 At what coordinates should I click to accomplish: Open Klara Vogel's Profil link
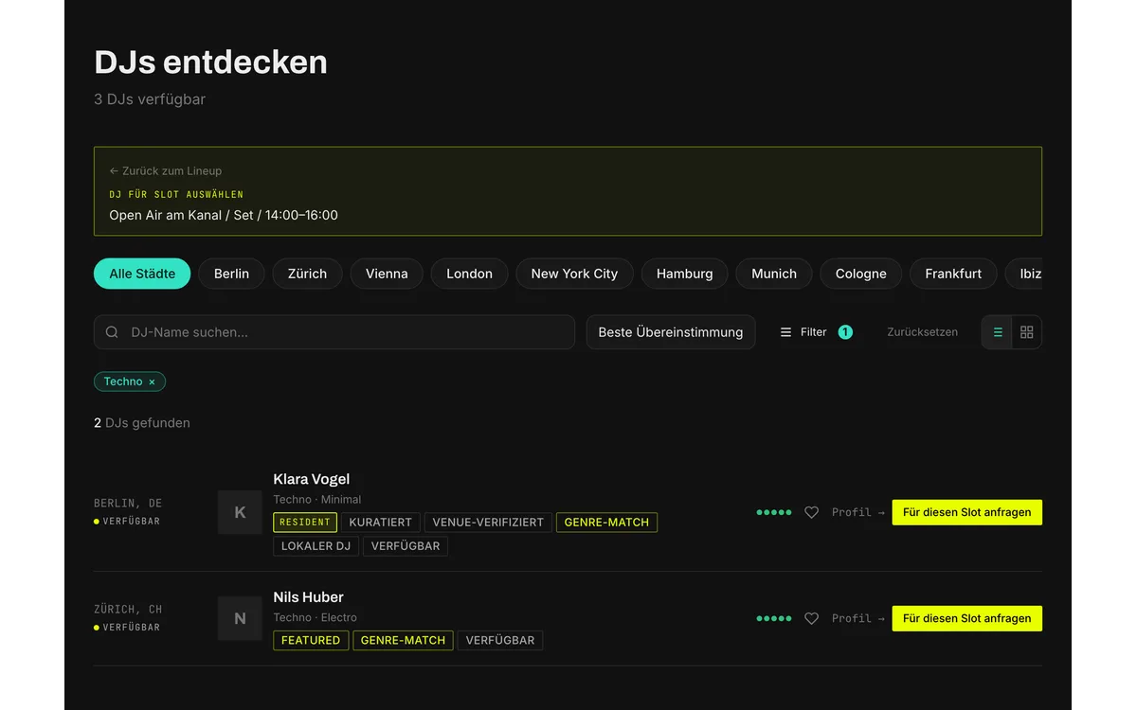[x=858, y=512]
